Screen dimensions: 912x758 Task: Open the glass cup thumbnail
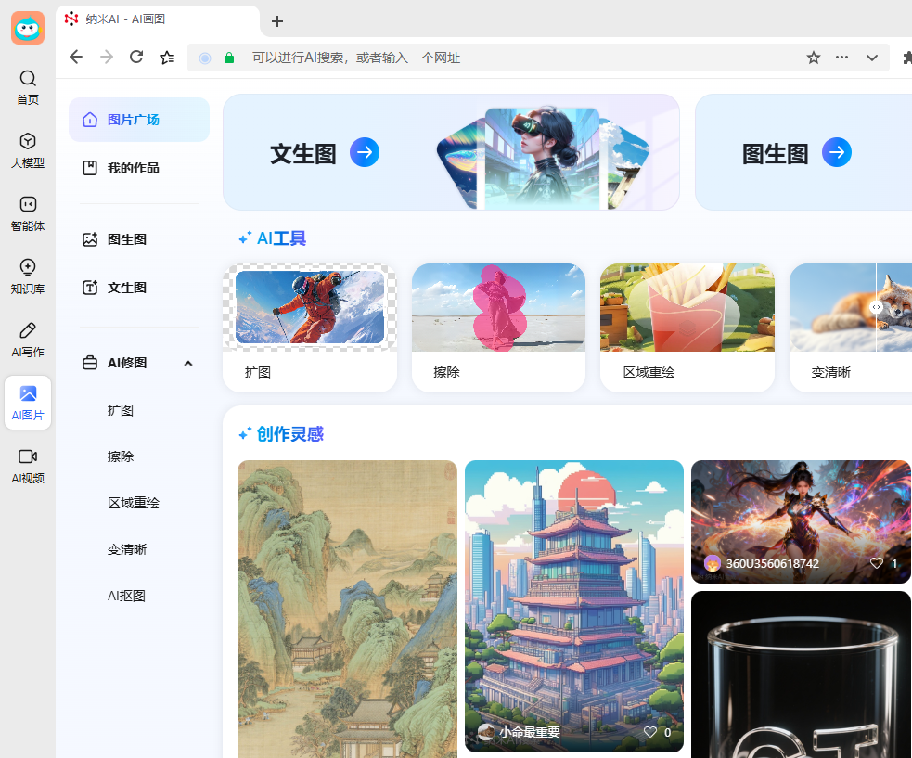801,674
